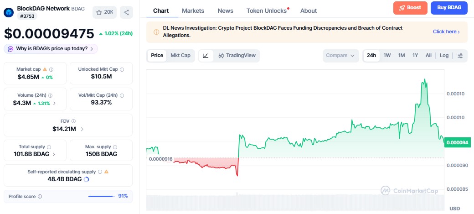The width and height of the screenshot is (474, 214).
Task: Open Market cap info icon
Action: 52,69
